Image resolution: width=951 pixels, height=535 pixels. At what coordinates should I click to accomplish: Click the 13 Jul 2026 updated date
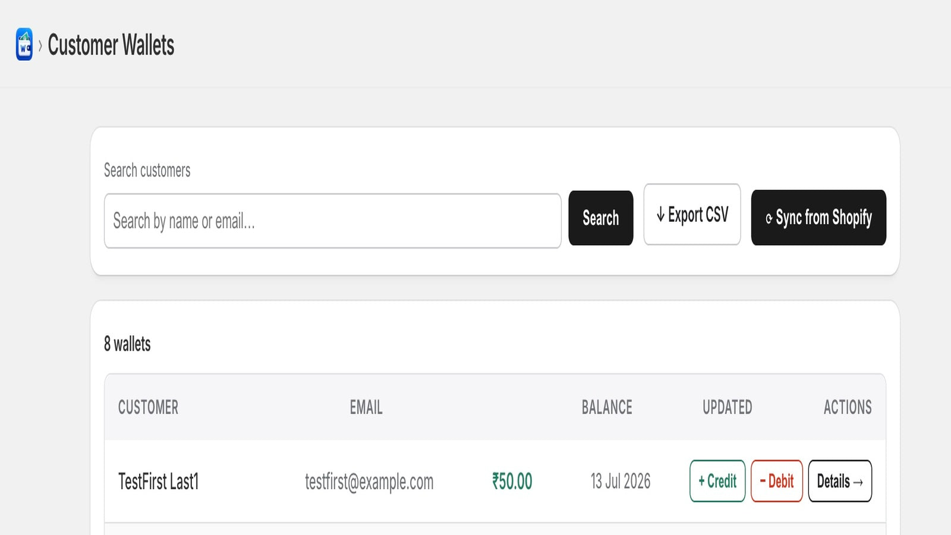click(621, 481)
